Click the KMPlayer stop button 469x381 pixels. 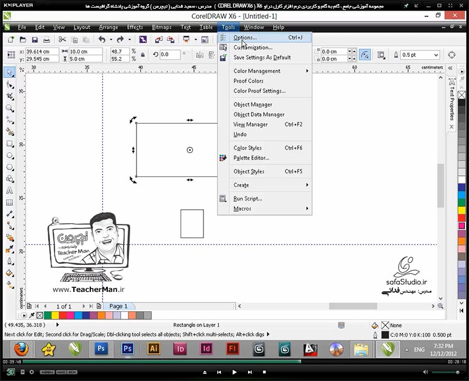point(264,372)
